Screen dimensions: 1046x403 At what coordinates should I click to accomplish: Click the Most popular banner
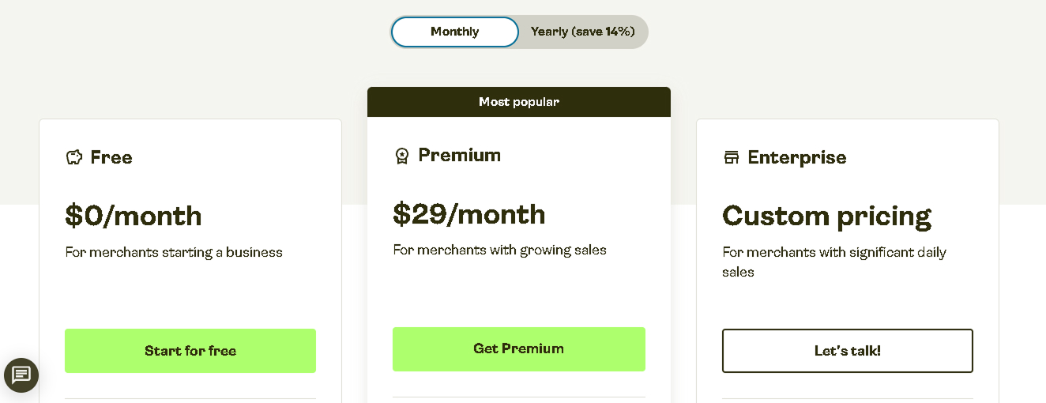[x=519, y=102]
